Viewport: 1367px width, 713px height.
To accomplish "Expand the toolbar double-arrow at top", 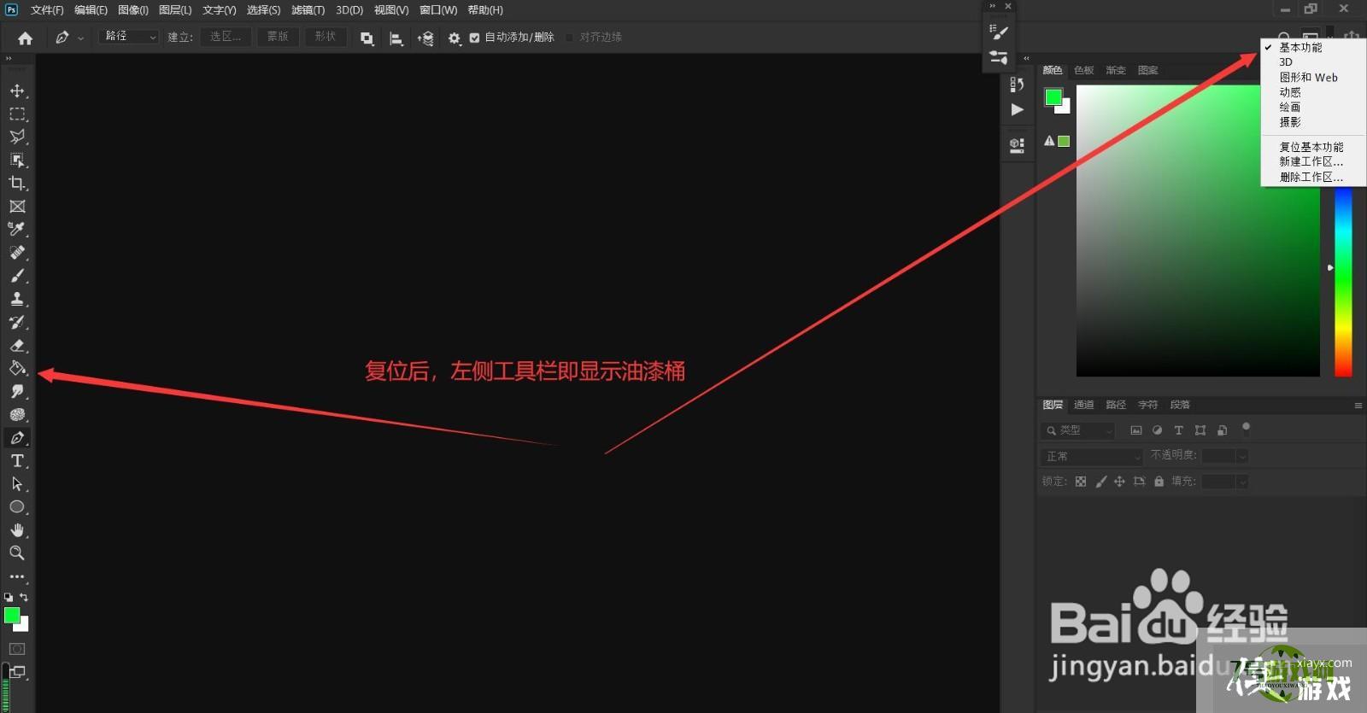I will pyautogui.click(x=9, y=59).
